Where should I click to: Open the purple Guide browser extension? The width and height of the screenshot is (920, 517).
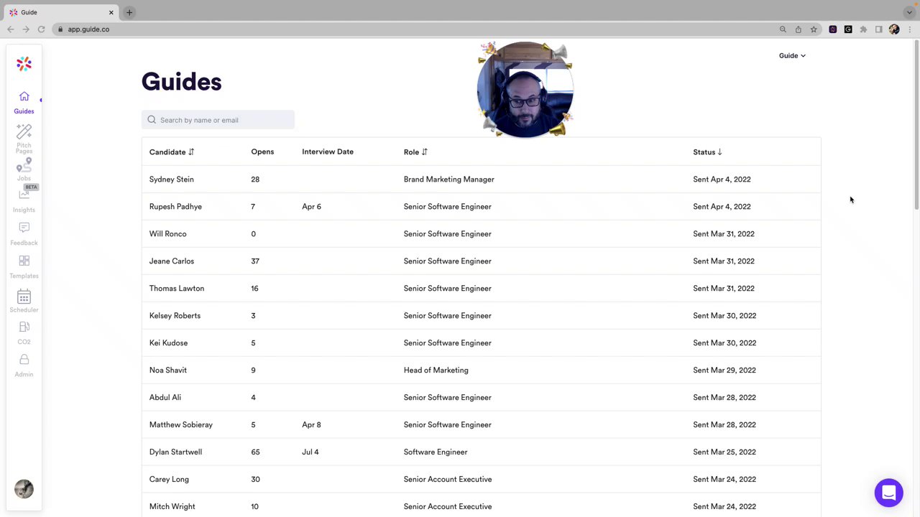pos(832,29)
